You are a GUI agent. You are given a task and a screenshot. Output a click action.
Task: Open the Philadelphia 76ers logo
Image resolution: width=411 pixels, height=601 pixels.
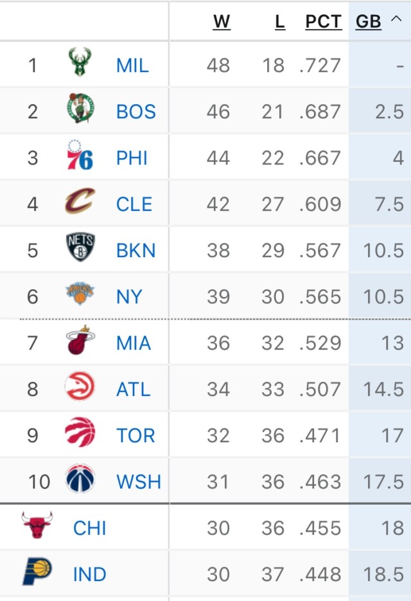(x=80, y=155)
